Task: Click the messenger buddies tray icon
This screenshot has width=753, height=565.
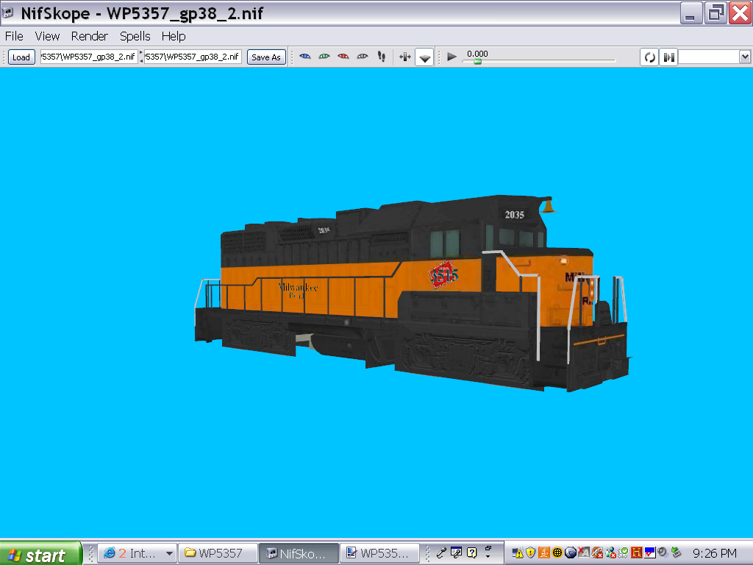Action: click(610, 553)
